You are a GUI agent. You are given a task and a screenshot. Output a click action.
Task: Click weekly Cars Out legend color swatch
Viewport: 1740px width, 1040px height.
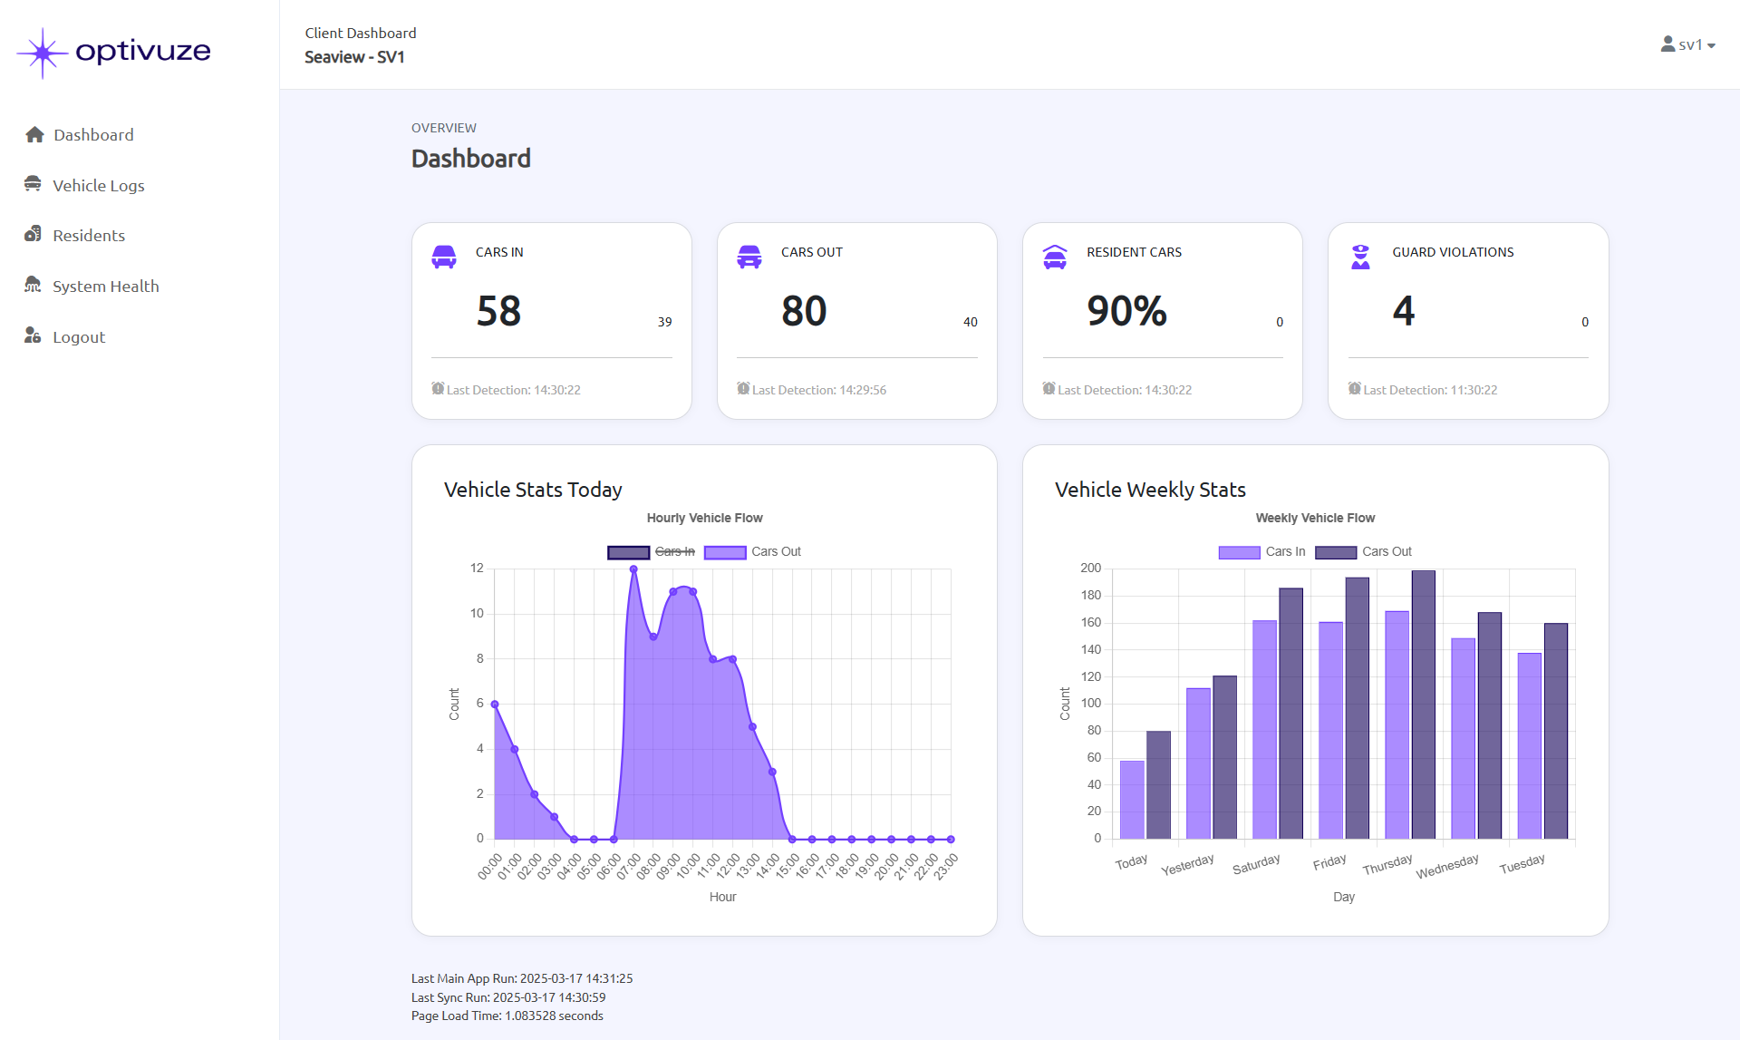click(1335, 552)
